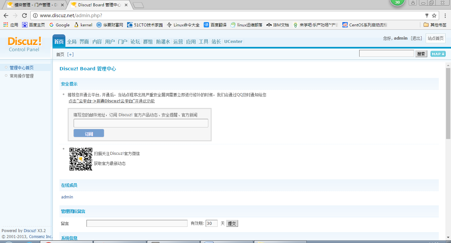Image resolution: width=451 pixels, height=243 pixels.
Task: Open the CentOS系列启动流程 bookmark
Action: pos(365,25)
